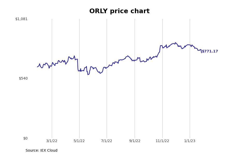Select the 9/1/22 date label
The width and height of the screenshot is (233, 155).
point(135,141)
